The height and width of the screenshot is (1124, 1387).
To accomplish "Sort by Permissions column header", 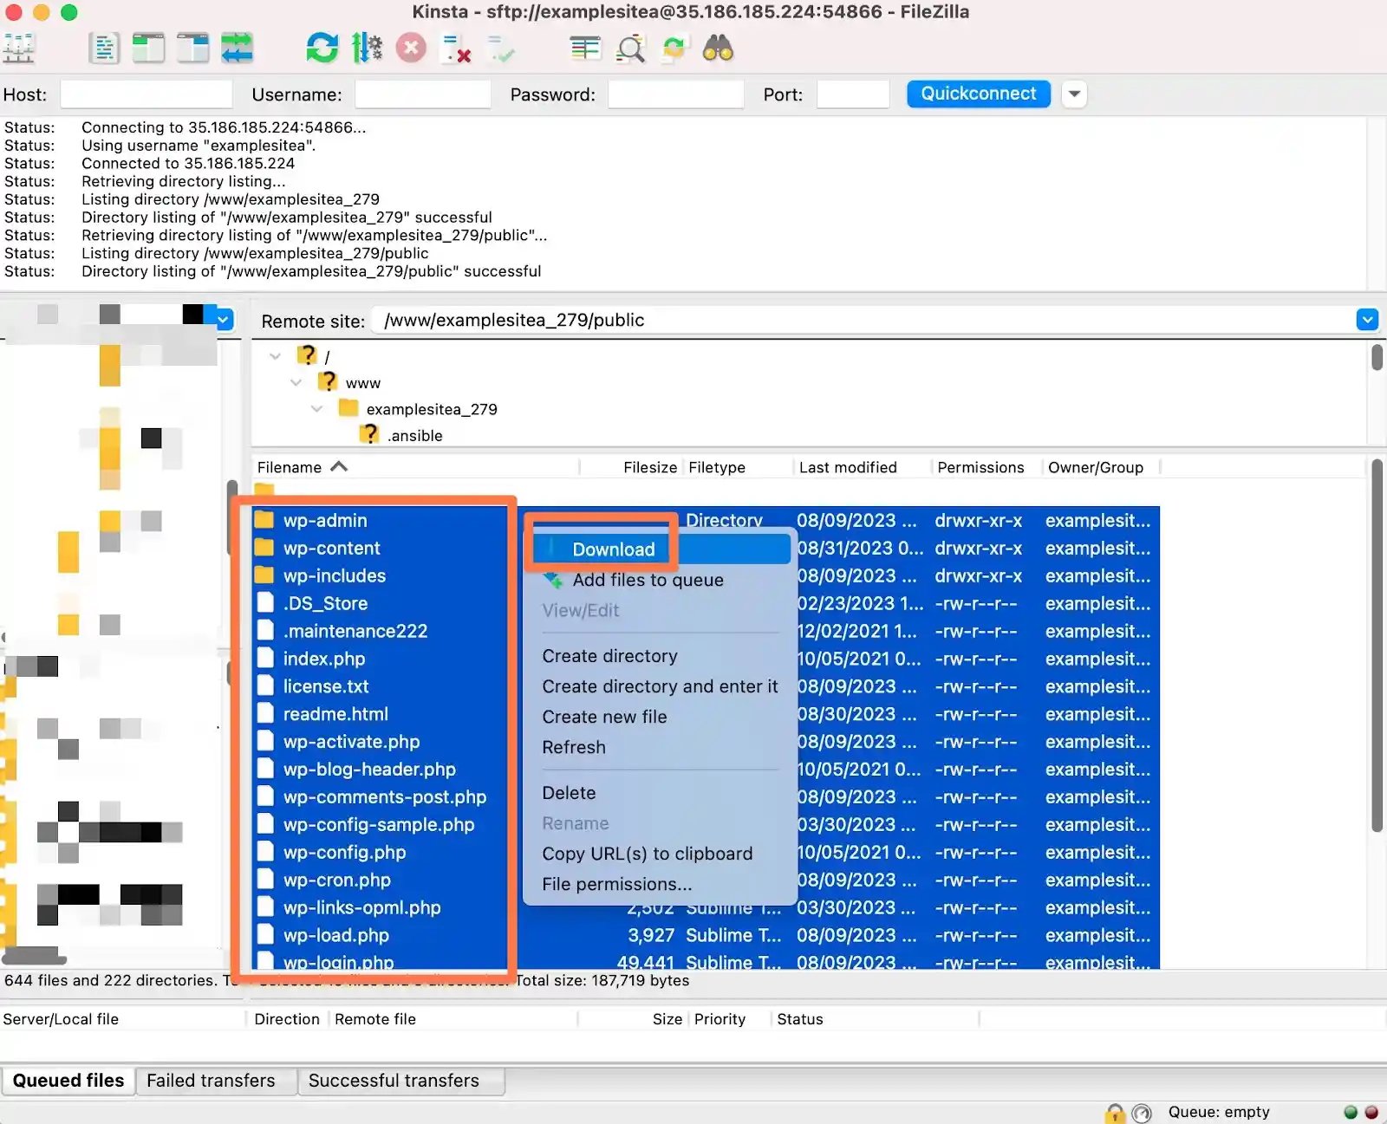I will point(987,467).
